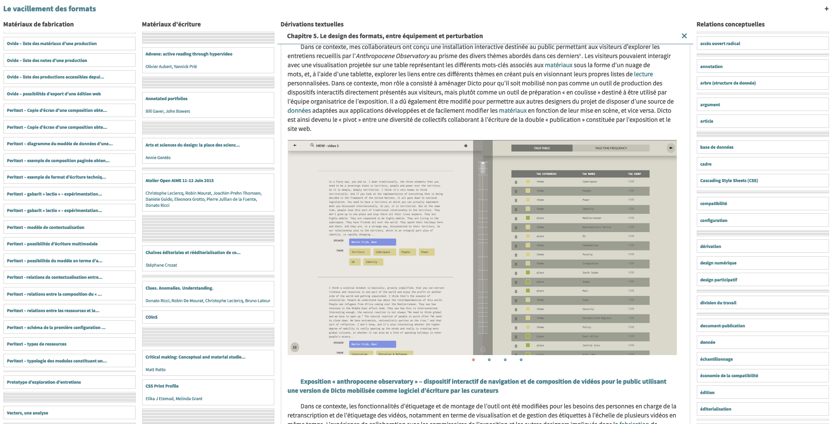This screenshot has height=424, width=832.
Task: Open the embedded Dicto interface figure
Action: (482, 248)
